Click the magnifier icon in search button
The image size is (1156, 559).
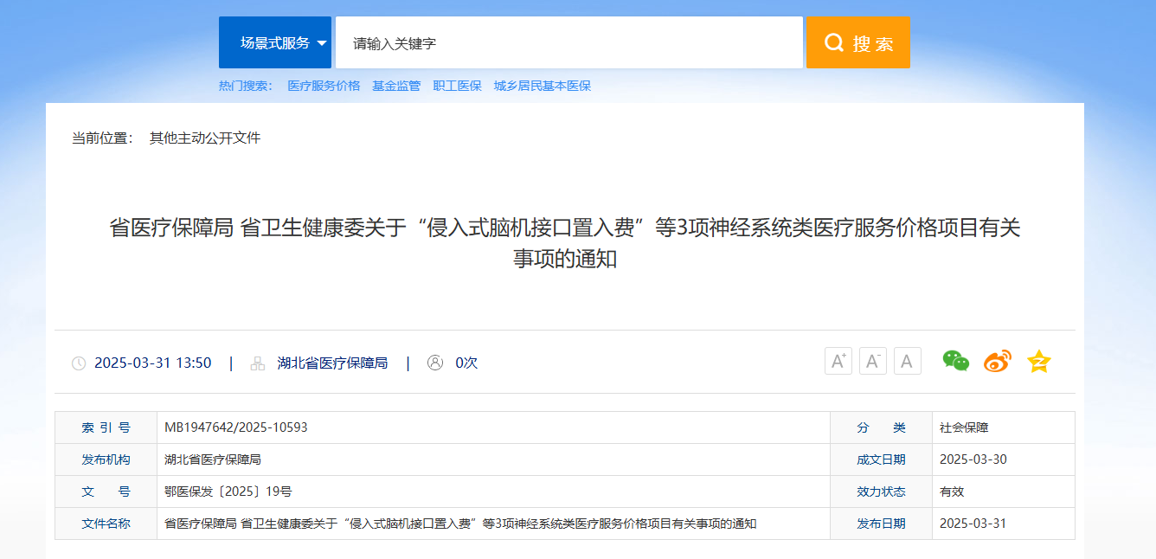click(x=834, y=42)
